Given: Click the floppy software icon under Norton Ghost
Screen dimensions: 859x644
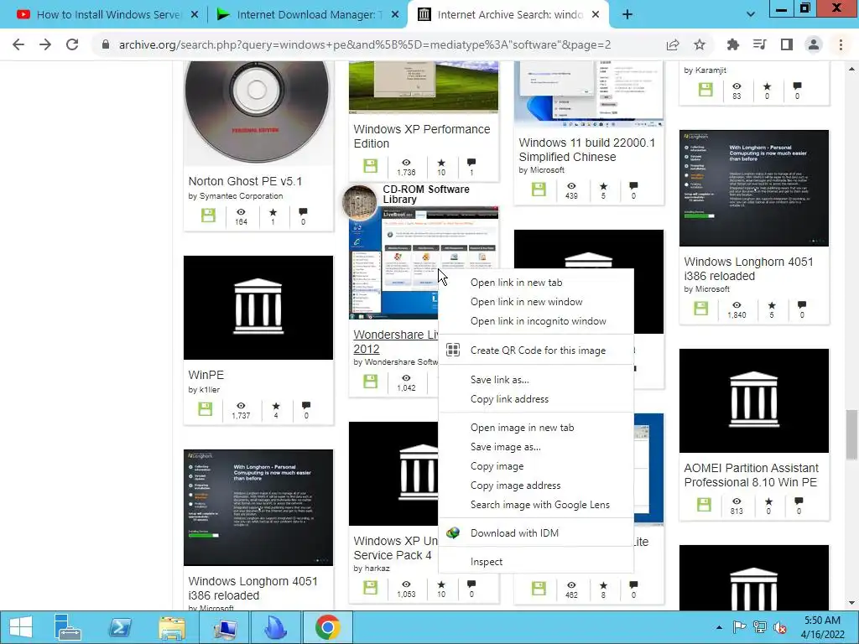Looking at the screenshot, I should [x=208, y=216].
